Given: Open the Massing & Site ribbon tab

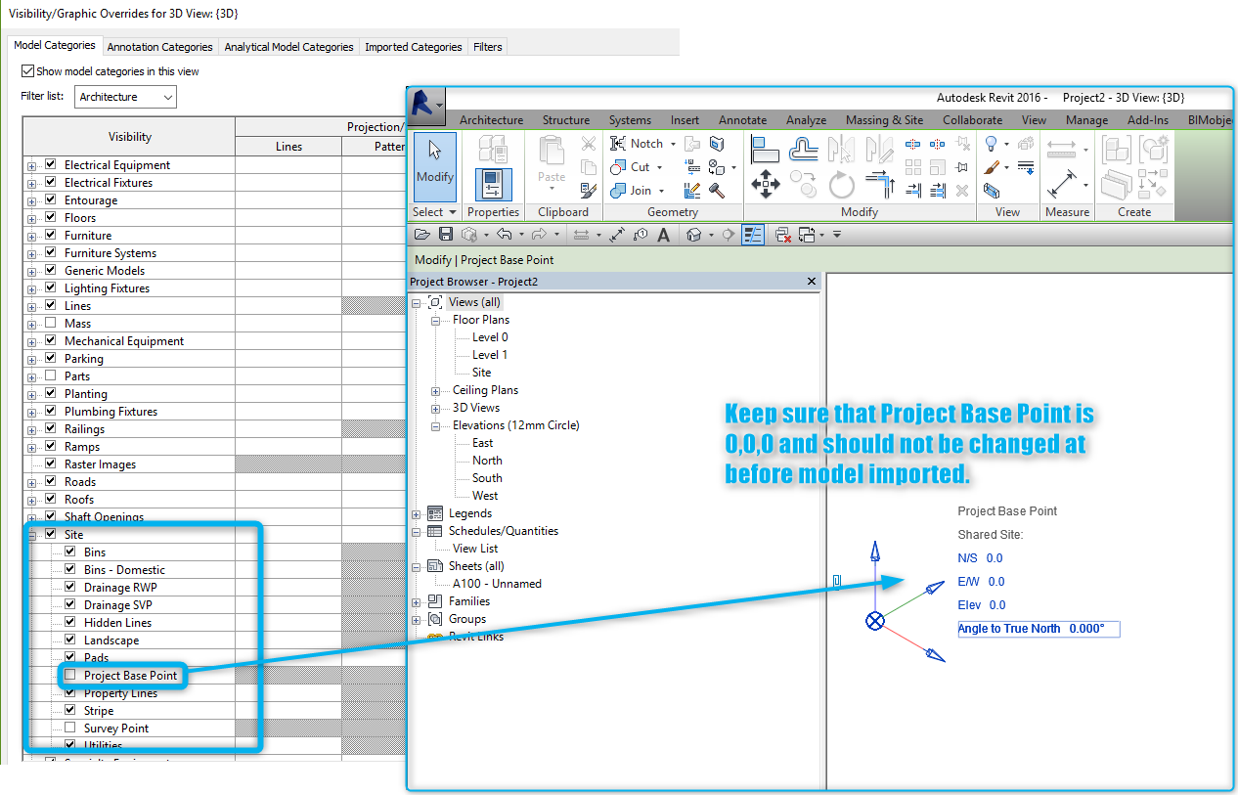Looking at the screenshot, I should pos(884,120).
